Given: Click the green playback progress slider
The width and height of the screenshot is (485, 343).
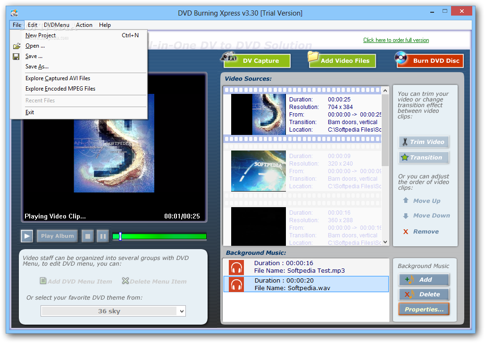Looking at the screenshot, I should tap(159, 236).
